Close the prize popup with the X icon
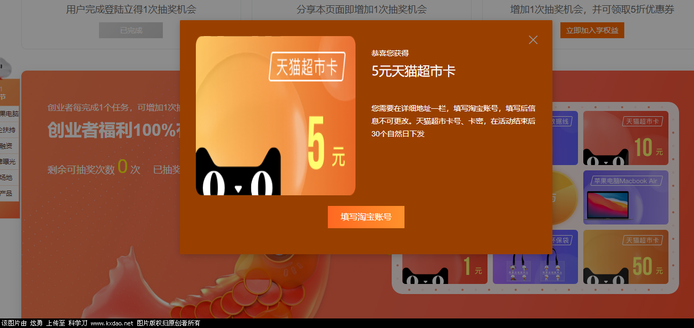This screenshot has height=328, width=694. tap(533, 40)
